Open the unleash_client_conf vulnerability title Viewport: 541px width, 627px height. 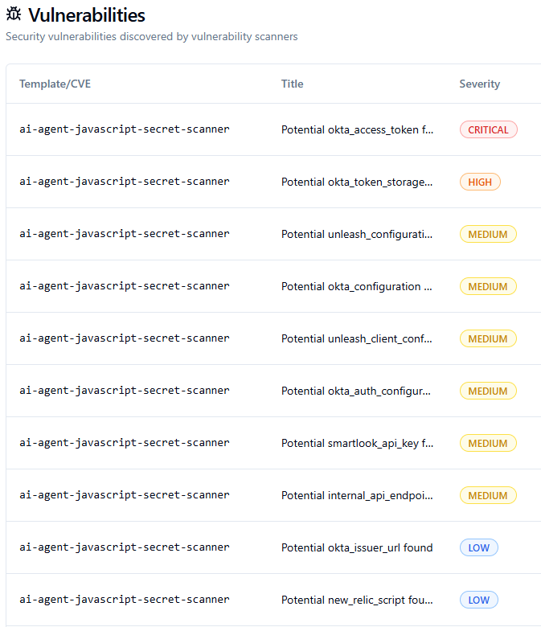tap(358, 338)
